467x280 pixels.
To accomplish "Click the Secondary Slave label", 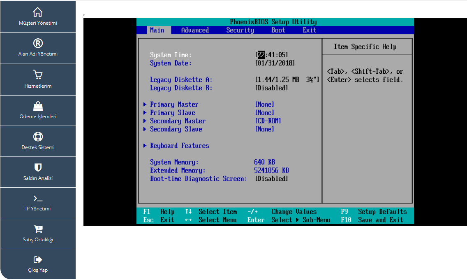I will point(176,129).
